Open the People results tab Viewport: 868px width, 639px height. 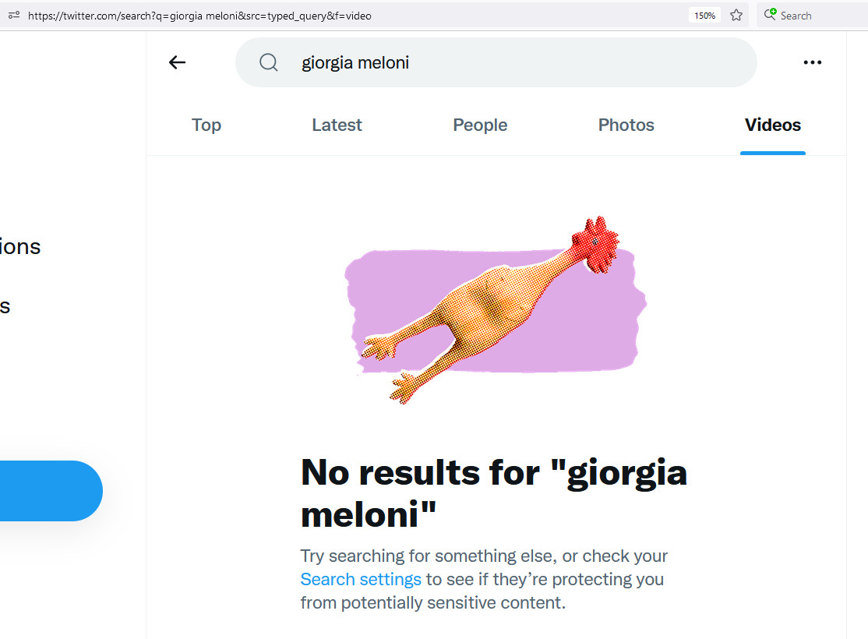(480, 125)
